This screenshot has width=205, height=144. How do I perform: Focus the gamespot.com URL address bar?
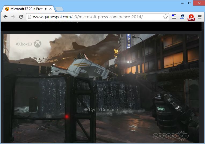[94, 17]
